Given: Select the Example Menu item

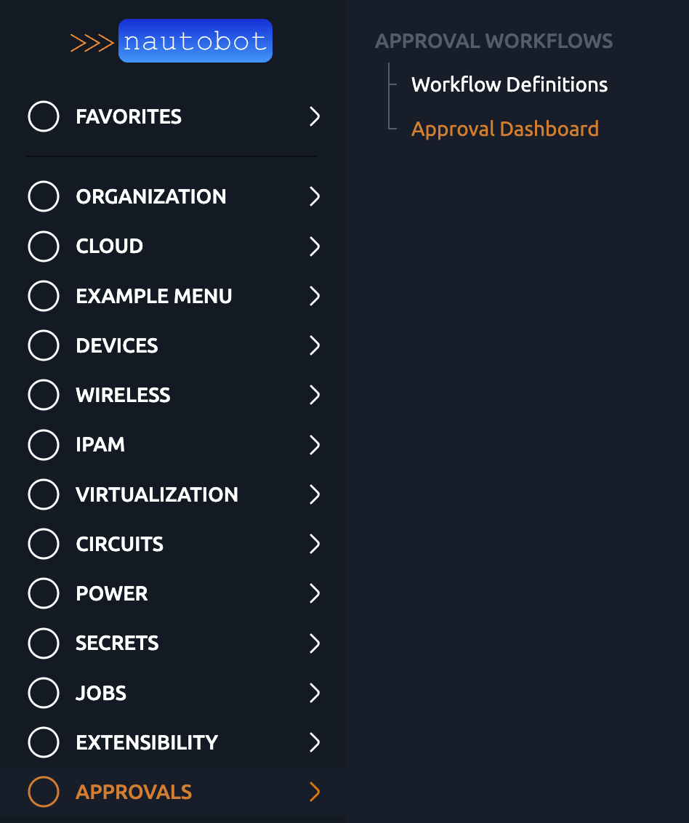Looking at the screenshot, I should (154, 296).
